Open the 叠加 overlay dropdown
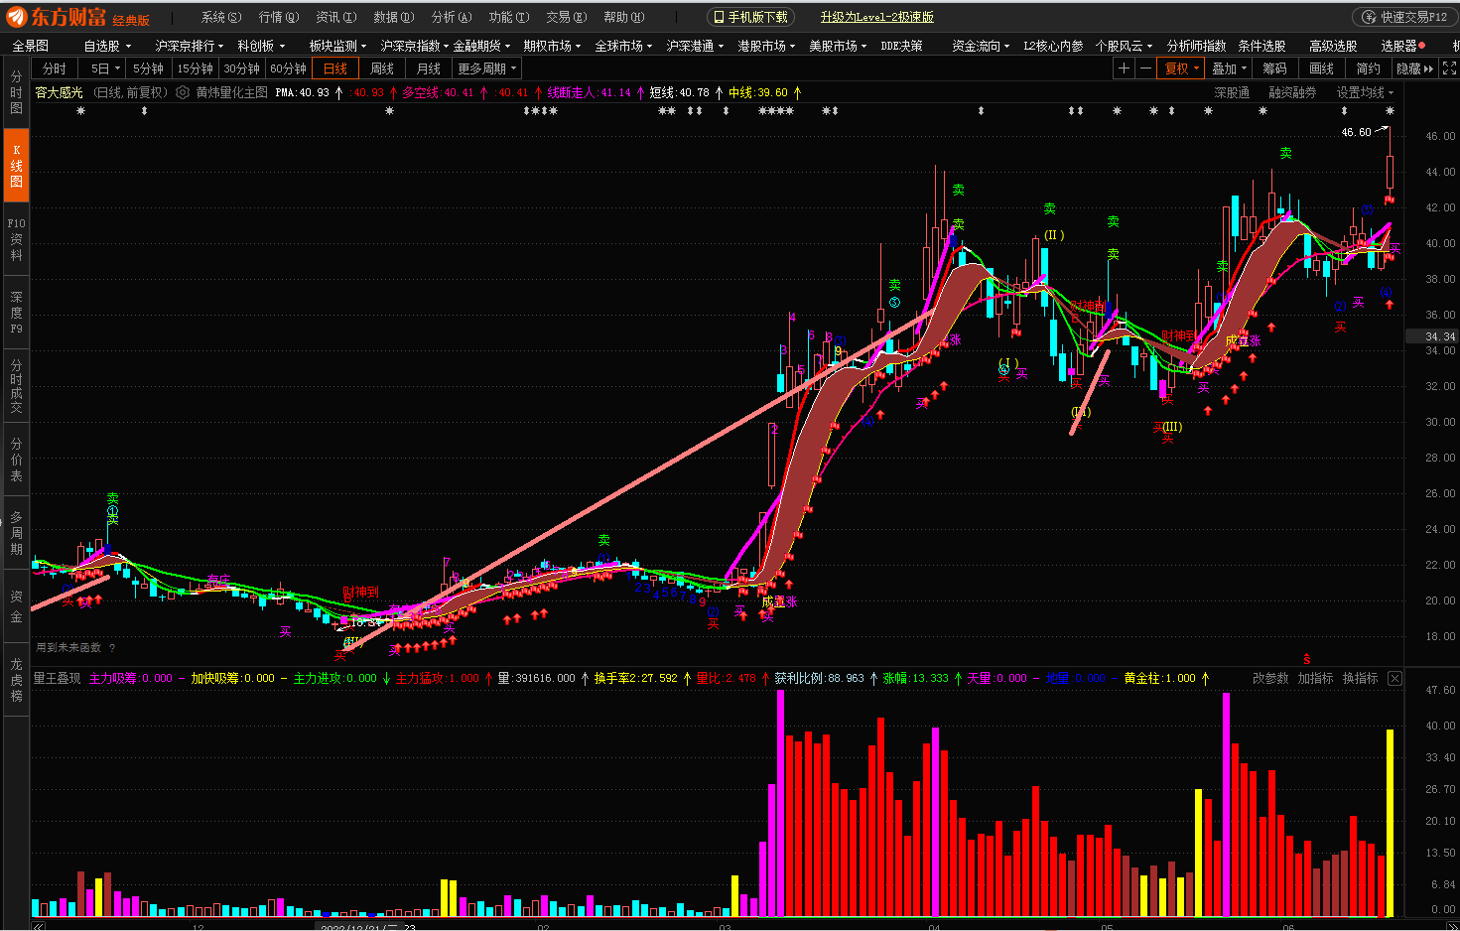1460x931 pixels. (x=1229, y=68)
